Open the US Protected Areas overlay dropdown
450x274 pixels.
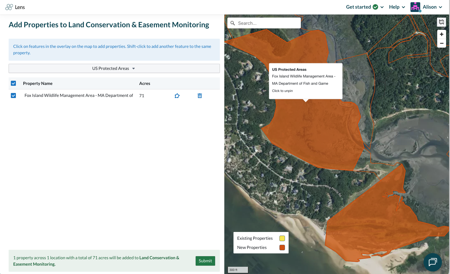(114, 68)
